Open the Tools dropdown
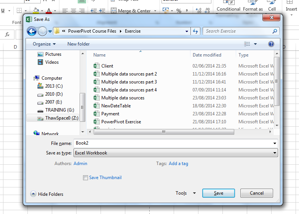The width and height of the screenshot is (299, 214). [x=185, y=193]
